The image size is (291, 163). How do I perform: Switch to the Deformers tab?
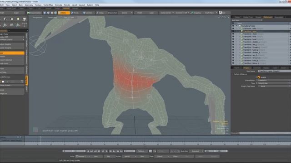pos(268,17)
